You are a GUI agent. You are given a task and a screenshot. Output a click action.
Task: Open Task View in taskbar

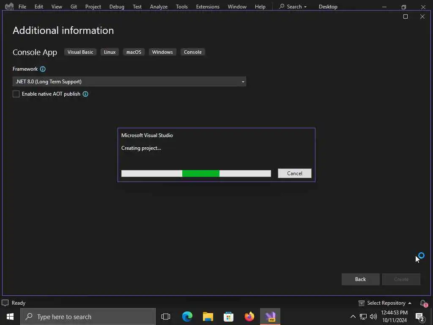pyautogui.click(x=166, y=317)
